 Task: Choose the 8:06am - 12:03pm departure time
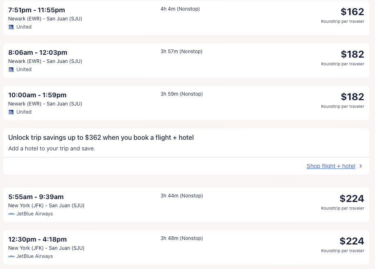pos(38,52)
